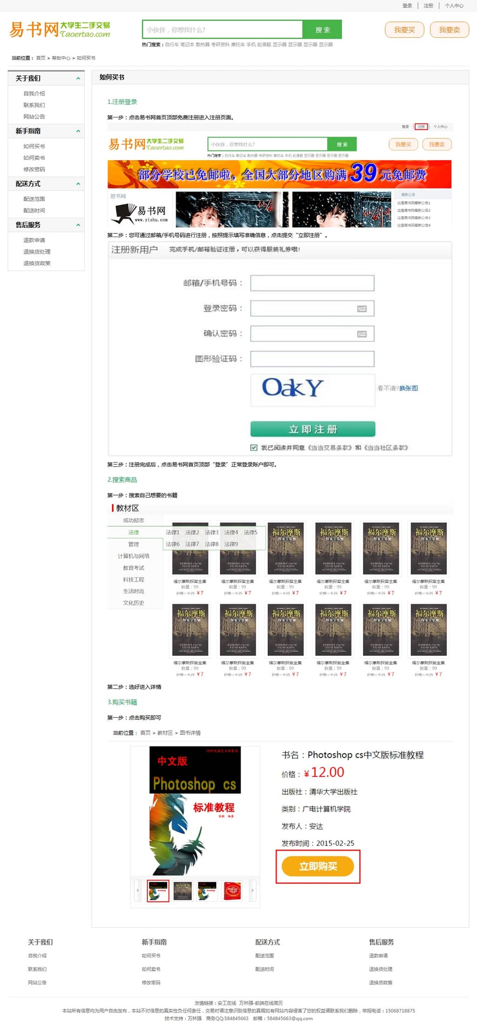The width and height of the screenshot is (477, 1022).
Task: Collapse the 关于我们 sidebar section
Action: [x=78, y=78]
